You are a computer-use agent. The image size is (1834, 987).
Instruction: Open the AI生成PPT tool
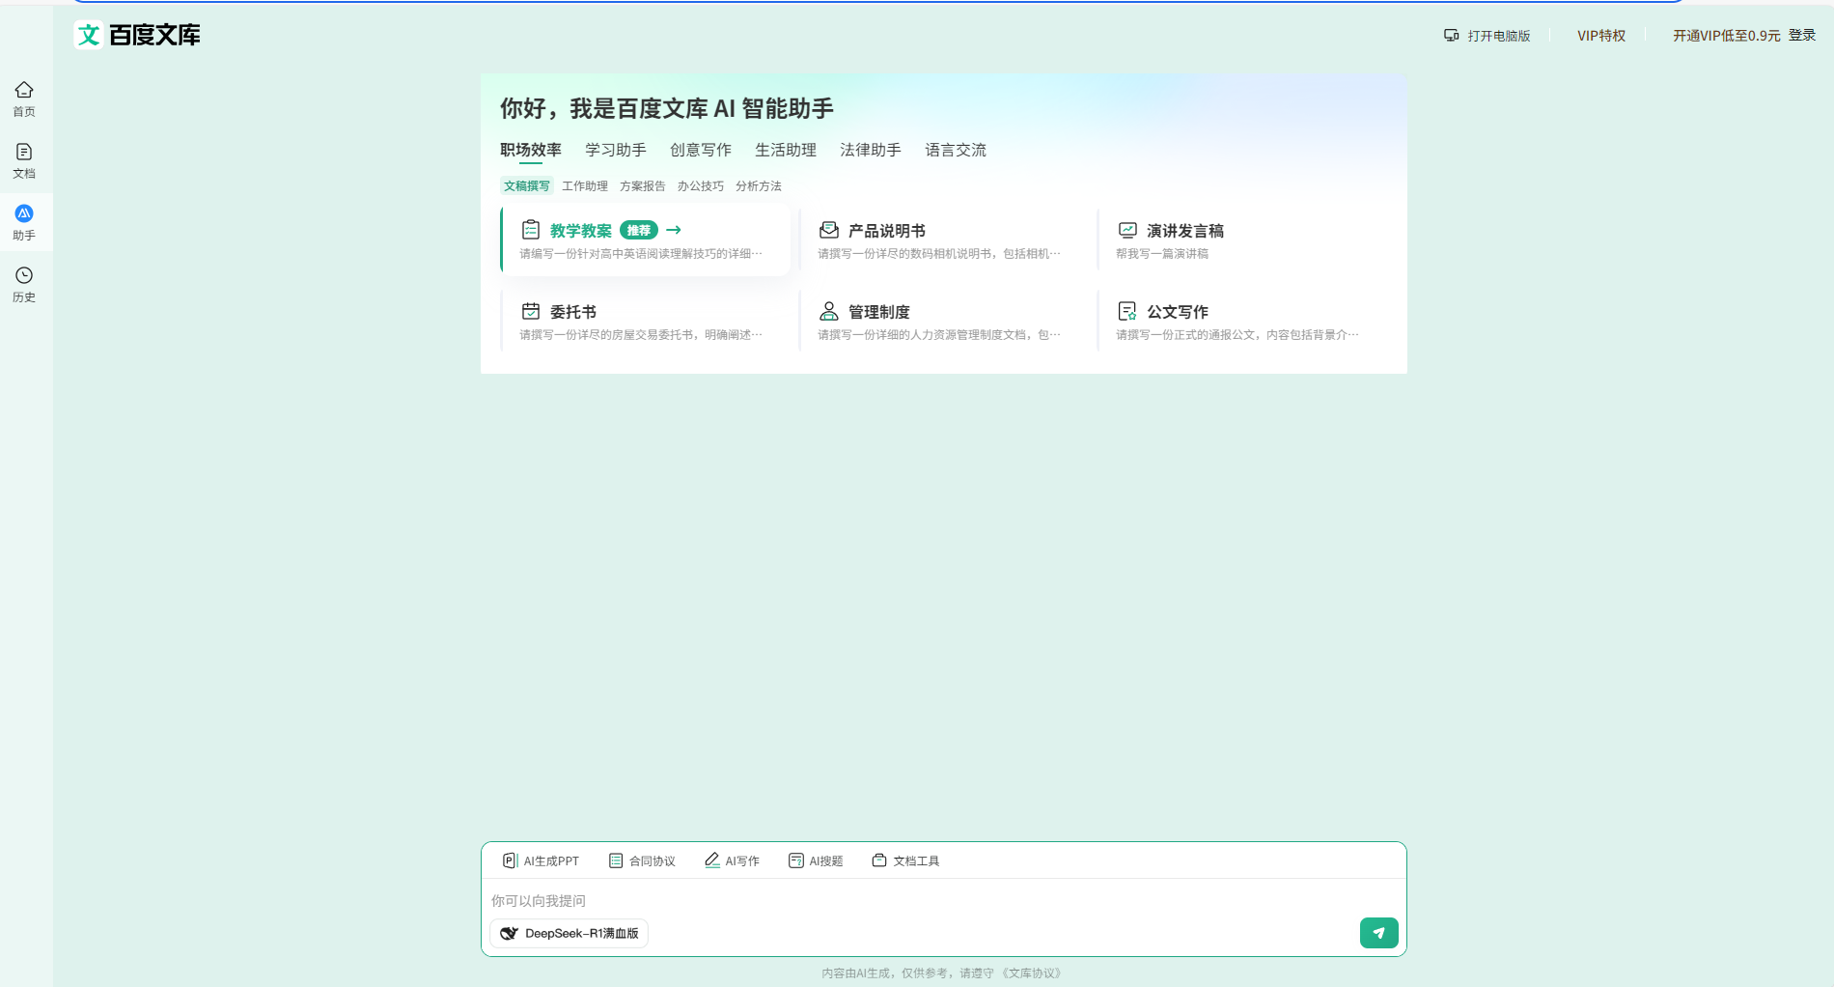coord(541,860)
